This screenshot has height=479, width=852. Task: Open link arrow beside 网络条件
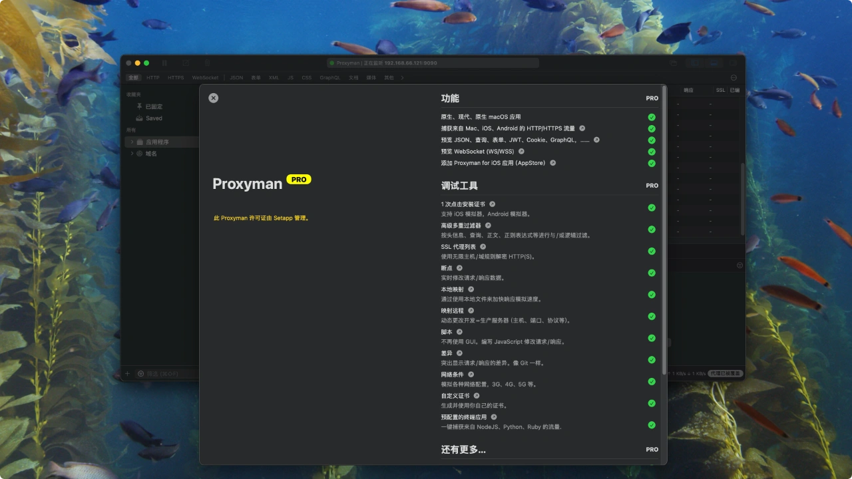coord(471,375)
